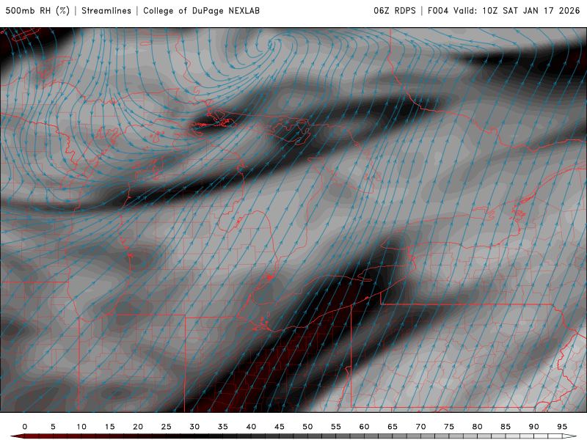Click the "0" label on the color scale

pyautogui.click(x=25, y=427)
